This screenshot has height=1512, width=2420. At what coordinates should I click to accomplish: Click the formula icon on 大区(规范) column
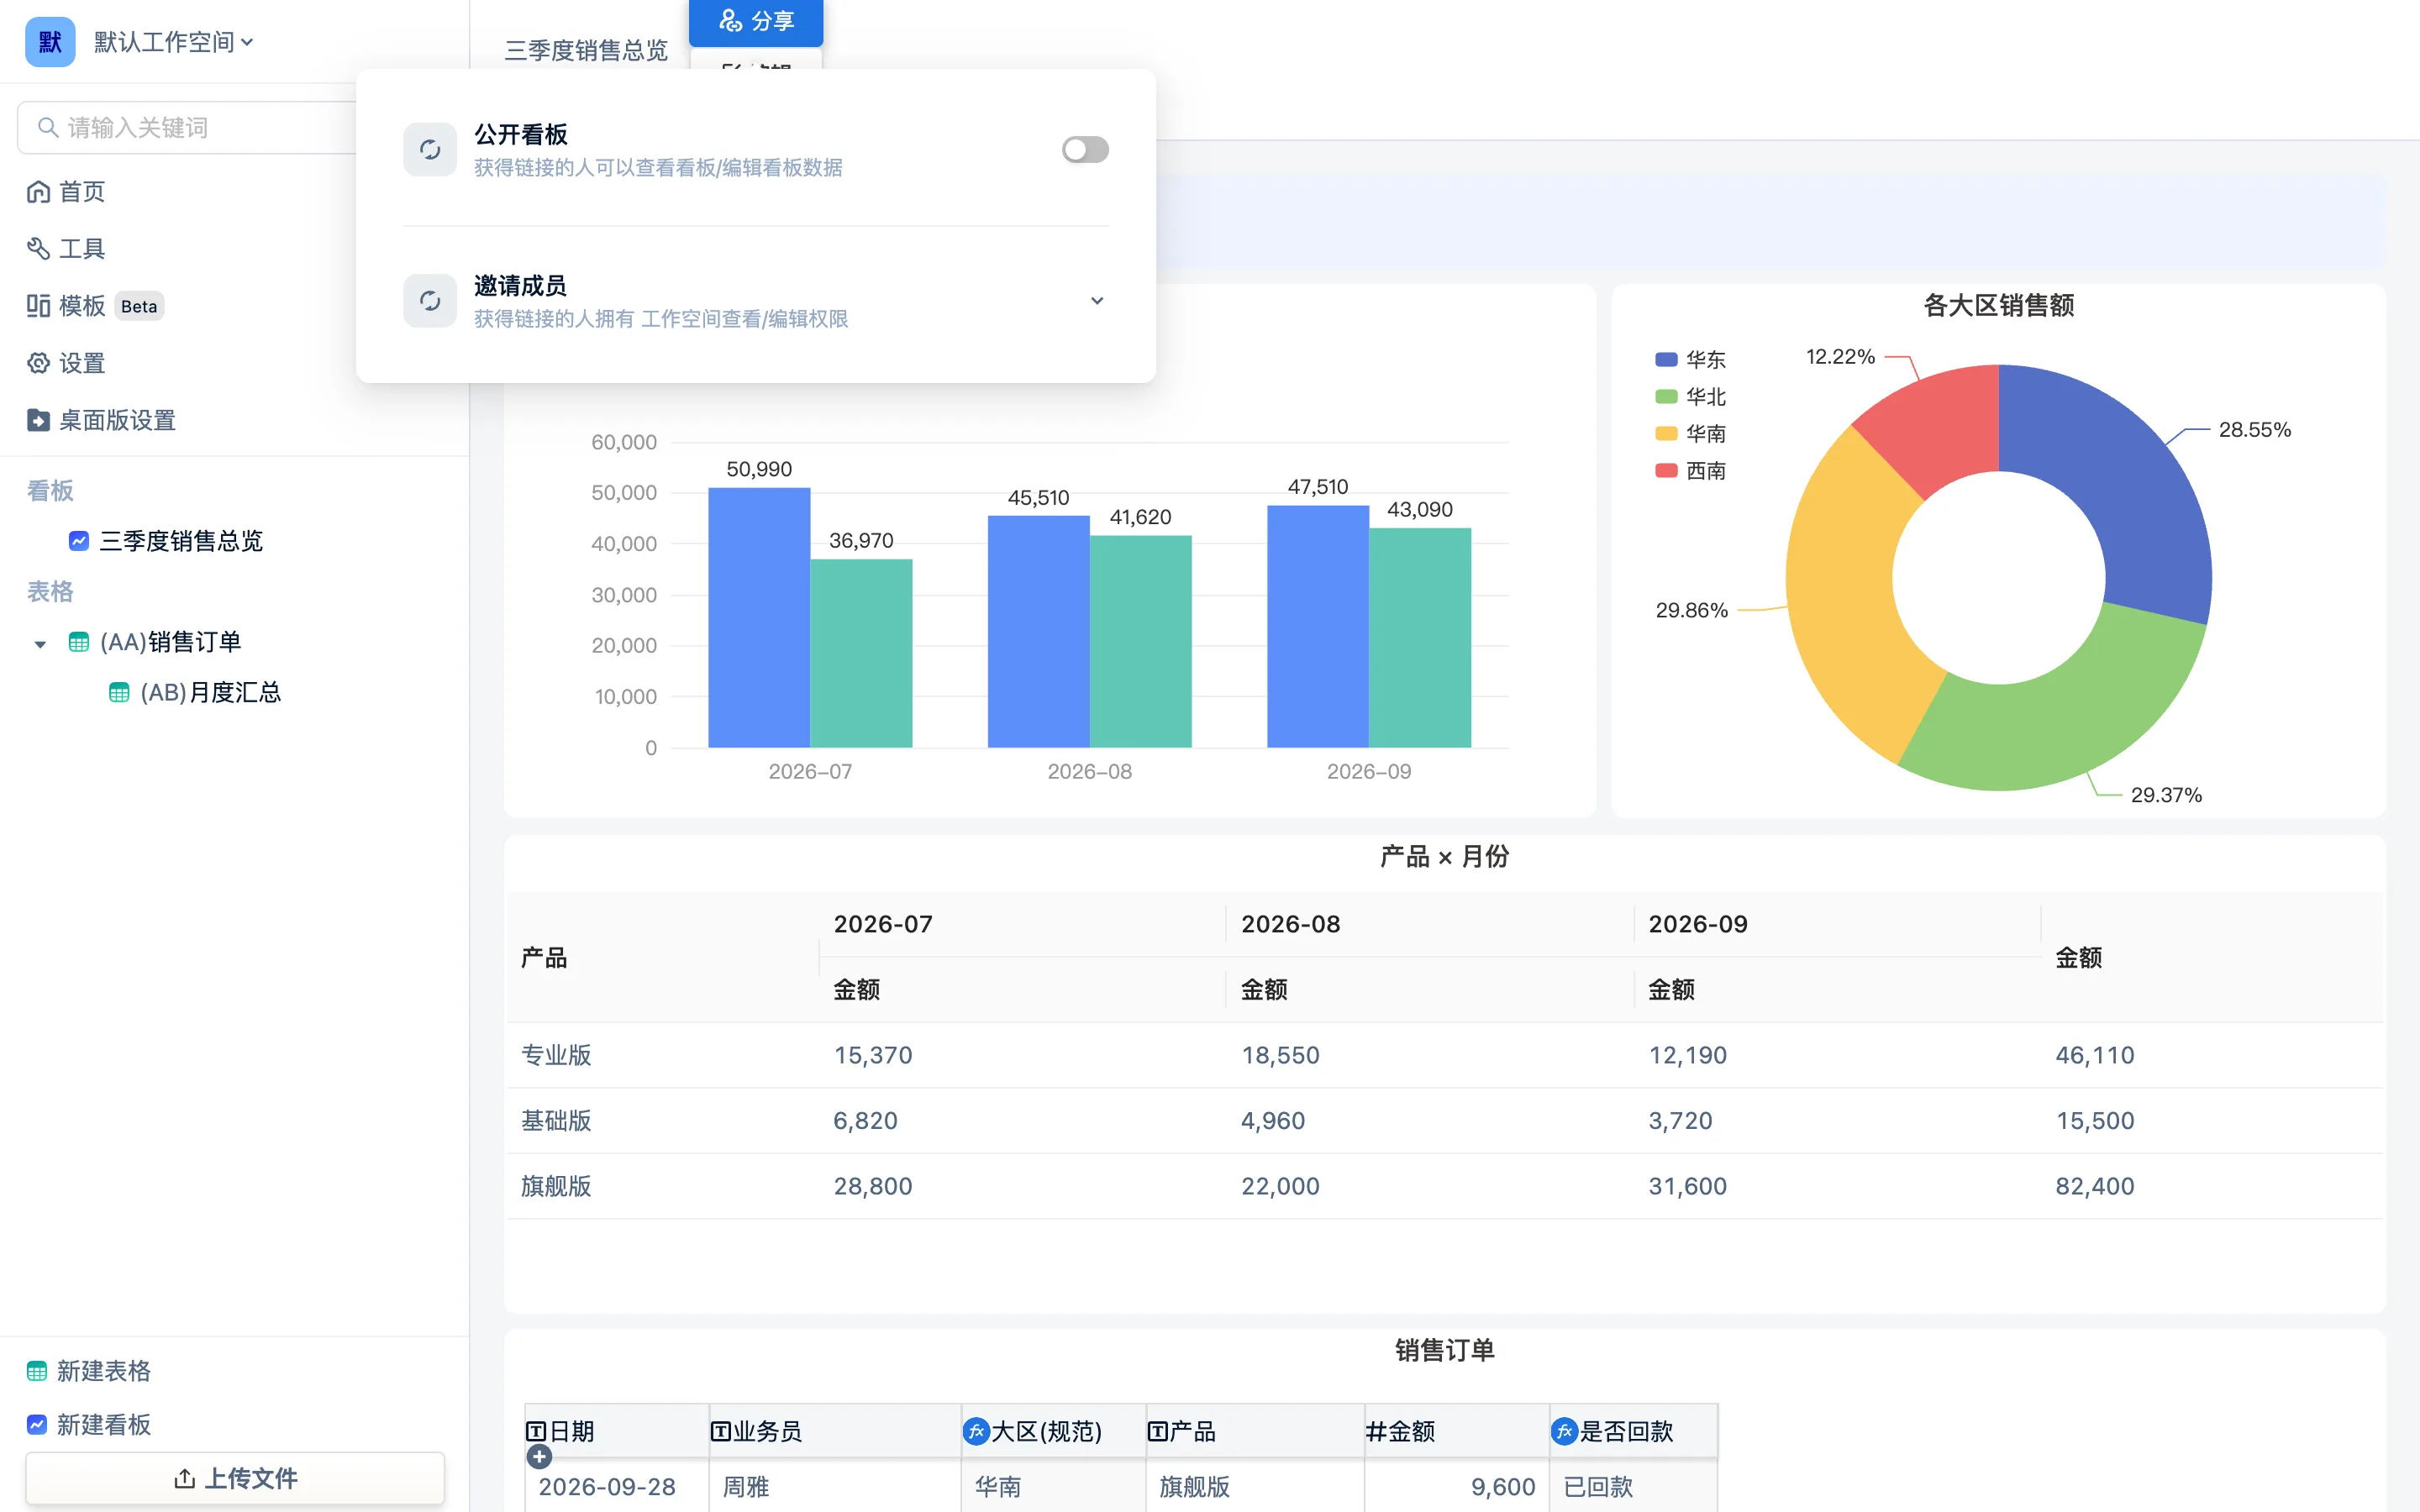coord(976,1431)
